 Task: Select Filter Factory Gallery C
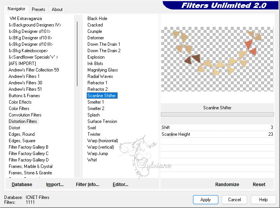pos(29,154)
